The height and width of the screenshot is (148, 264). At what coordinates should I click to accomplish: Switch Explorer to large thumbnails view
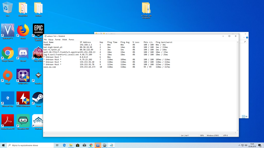tap(246, 117)
